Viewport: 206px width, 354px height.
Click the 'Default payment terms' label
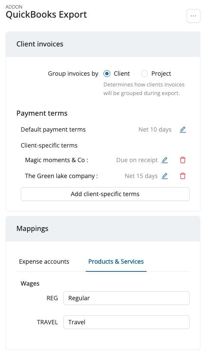tap(53, 129)
